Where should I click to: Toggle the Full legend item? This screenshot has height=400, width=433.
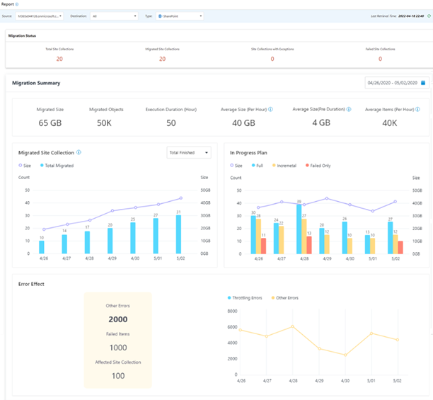click(257, 166)
